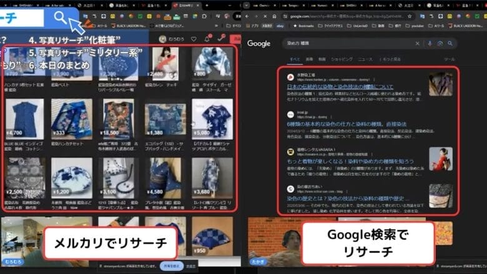Open the ¥333 handkerchief set listing

point(72,119)
